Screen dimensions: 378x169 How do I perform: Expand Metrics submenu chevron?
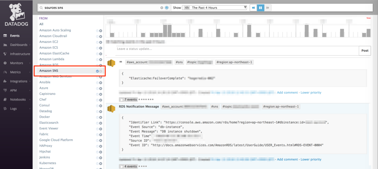[x=30, y=73]
